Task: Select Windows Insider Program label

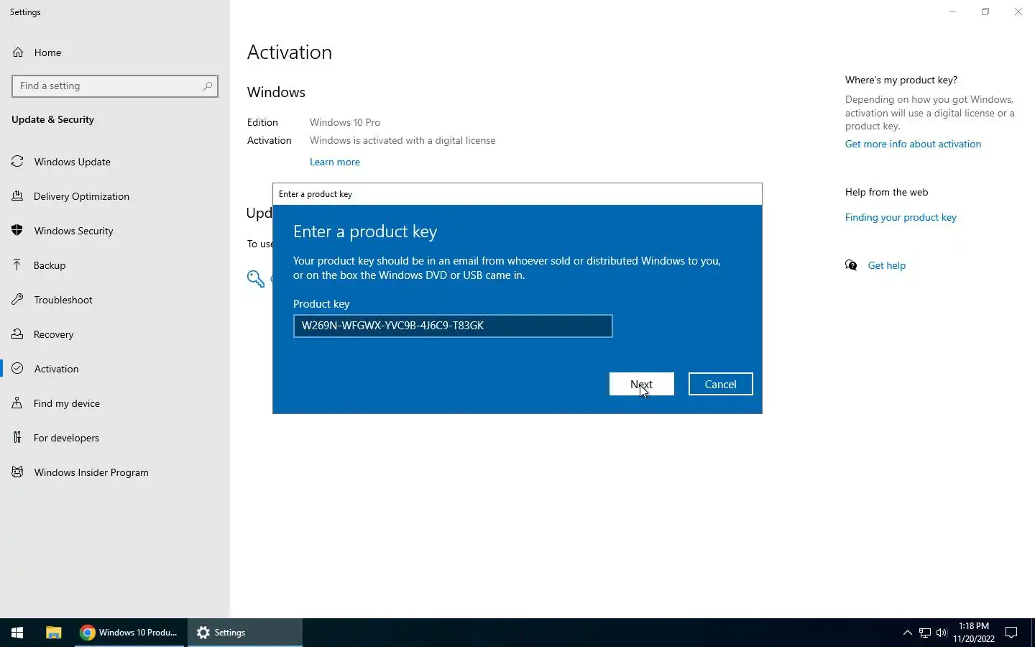Action: 91,472
